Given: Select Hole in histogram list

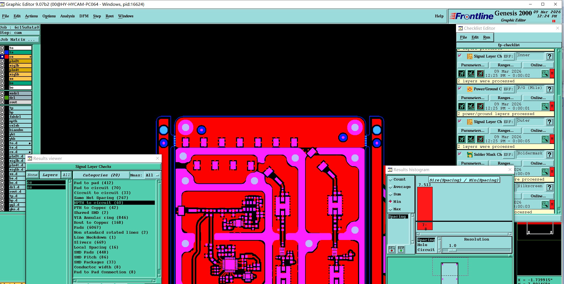Looking at the screenshot, I should (422, 245).
